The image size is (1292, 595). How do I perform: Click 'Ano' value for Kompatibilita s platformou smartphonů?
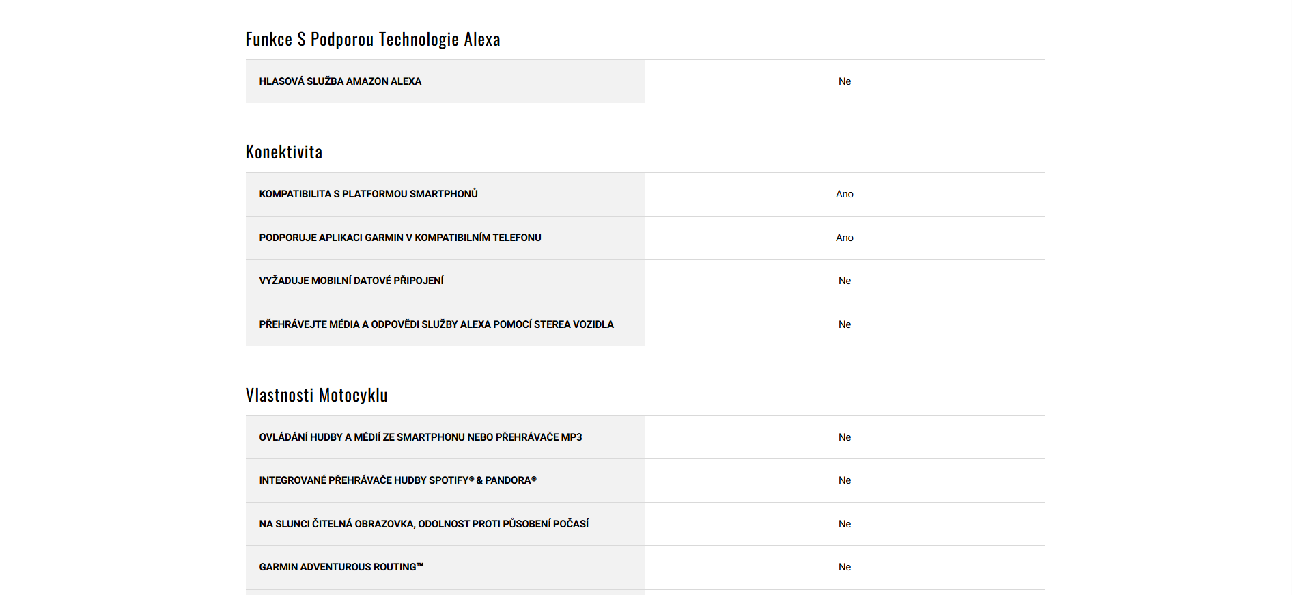point(845,194)
